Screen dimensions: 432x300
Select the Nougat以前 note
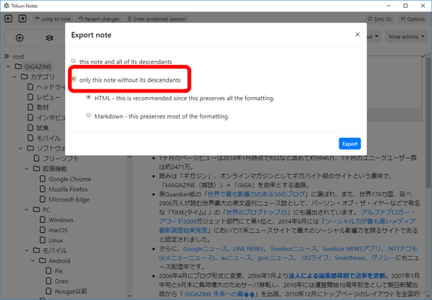tap(71, 292)
